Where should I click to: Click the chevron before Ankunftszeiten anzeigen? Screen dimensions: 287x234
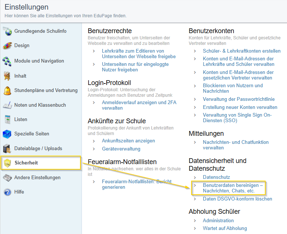click(x=94, y=141)
